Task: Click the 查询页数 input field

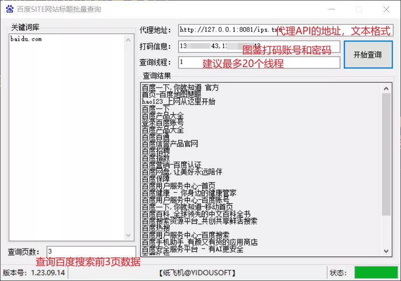Action: (91, 251)
